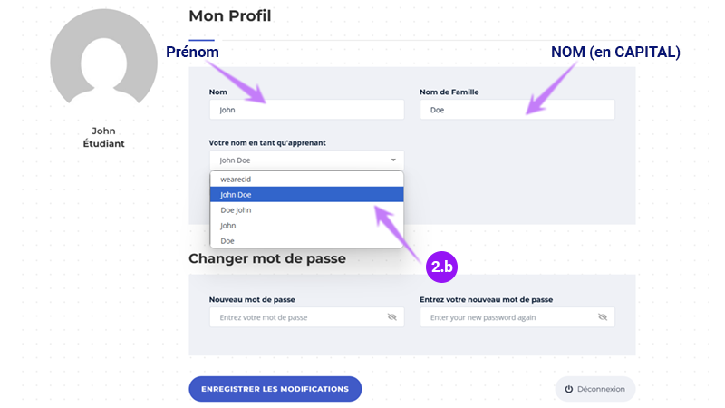This screenshot has height=408, width=725.
Task: Click the 'Mon Profil' heading
Action: 230,15
